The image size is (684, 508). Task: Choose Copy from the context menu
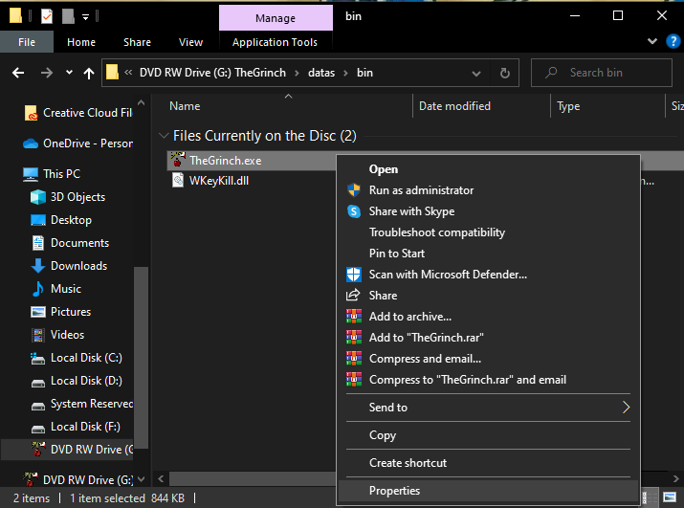click(488, 435)
